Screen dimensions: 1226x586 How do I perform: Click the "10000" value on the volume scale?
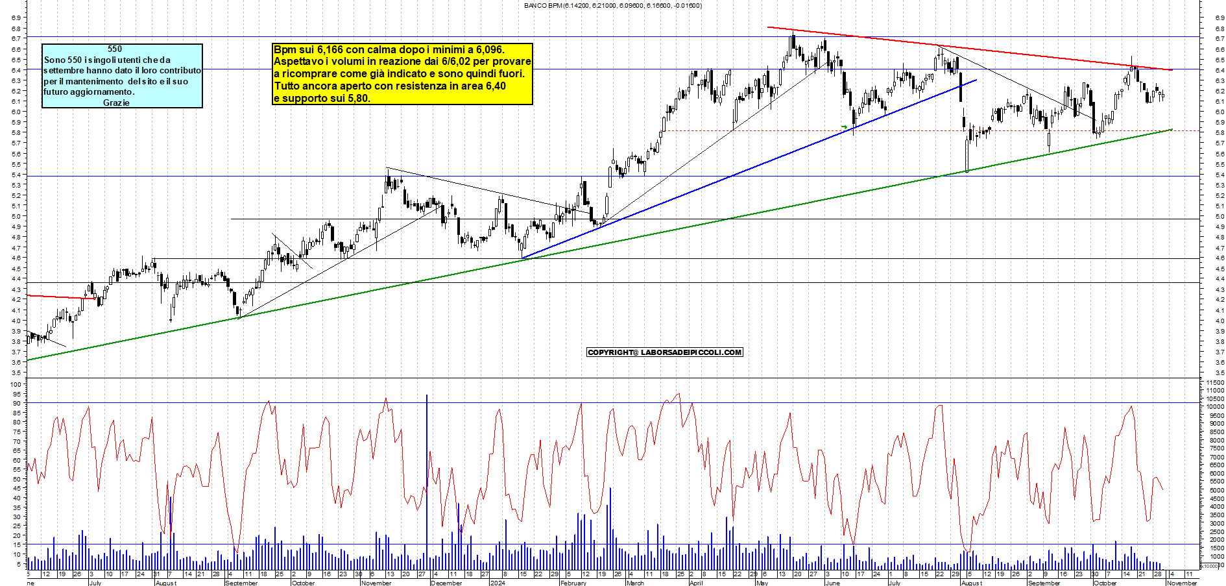[x=1215, y=407]
